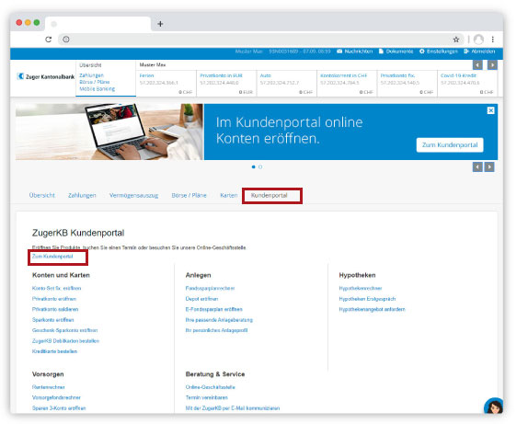Switch to the Vermögensauszug tab
528x424 pixels.
pos(133,195)
